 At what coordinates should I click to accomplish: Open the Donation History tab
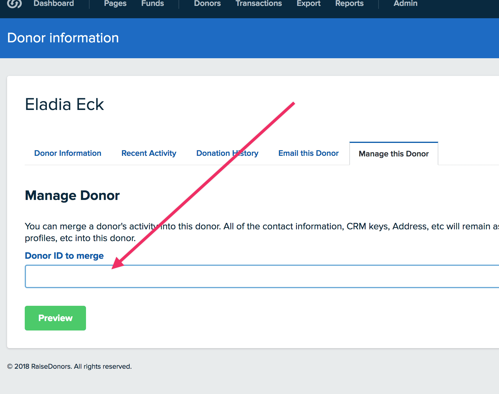pyautogui.click(x=227, y=153)
